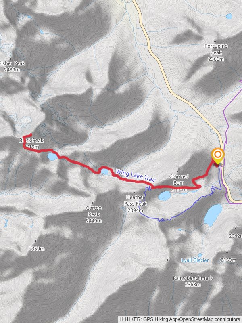Click the Lyall Glacier label
Image resolution: width=242 pixels, height=323 pixels.
[x=195, y=260]
